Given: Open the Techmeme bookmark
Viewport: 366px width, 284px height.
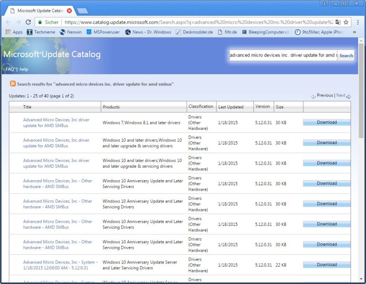Looking at the screenshot, I should [41, 32].
